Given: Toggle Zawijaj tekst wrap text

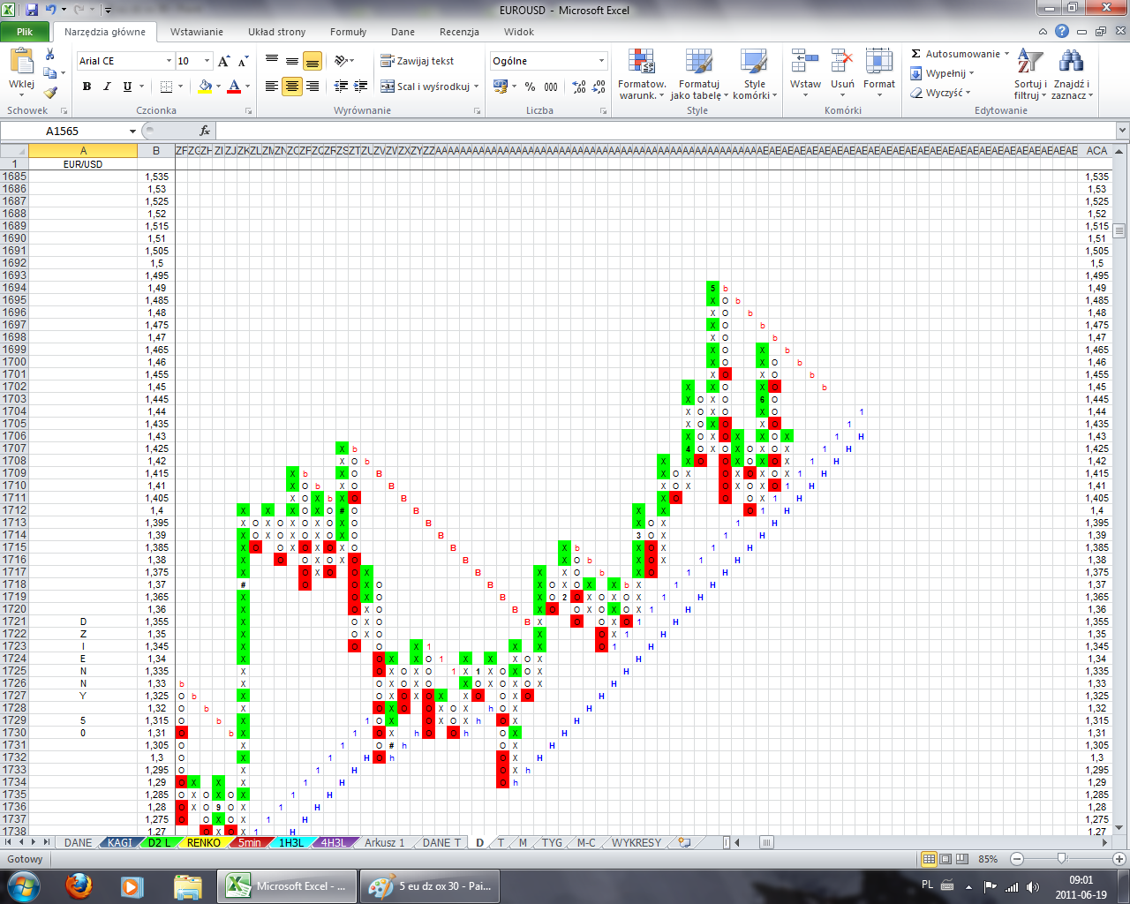Looking at the screenshot, I should [x=418, y=61].
